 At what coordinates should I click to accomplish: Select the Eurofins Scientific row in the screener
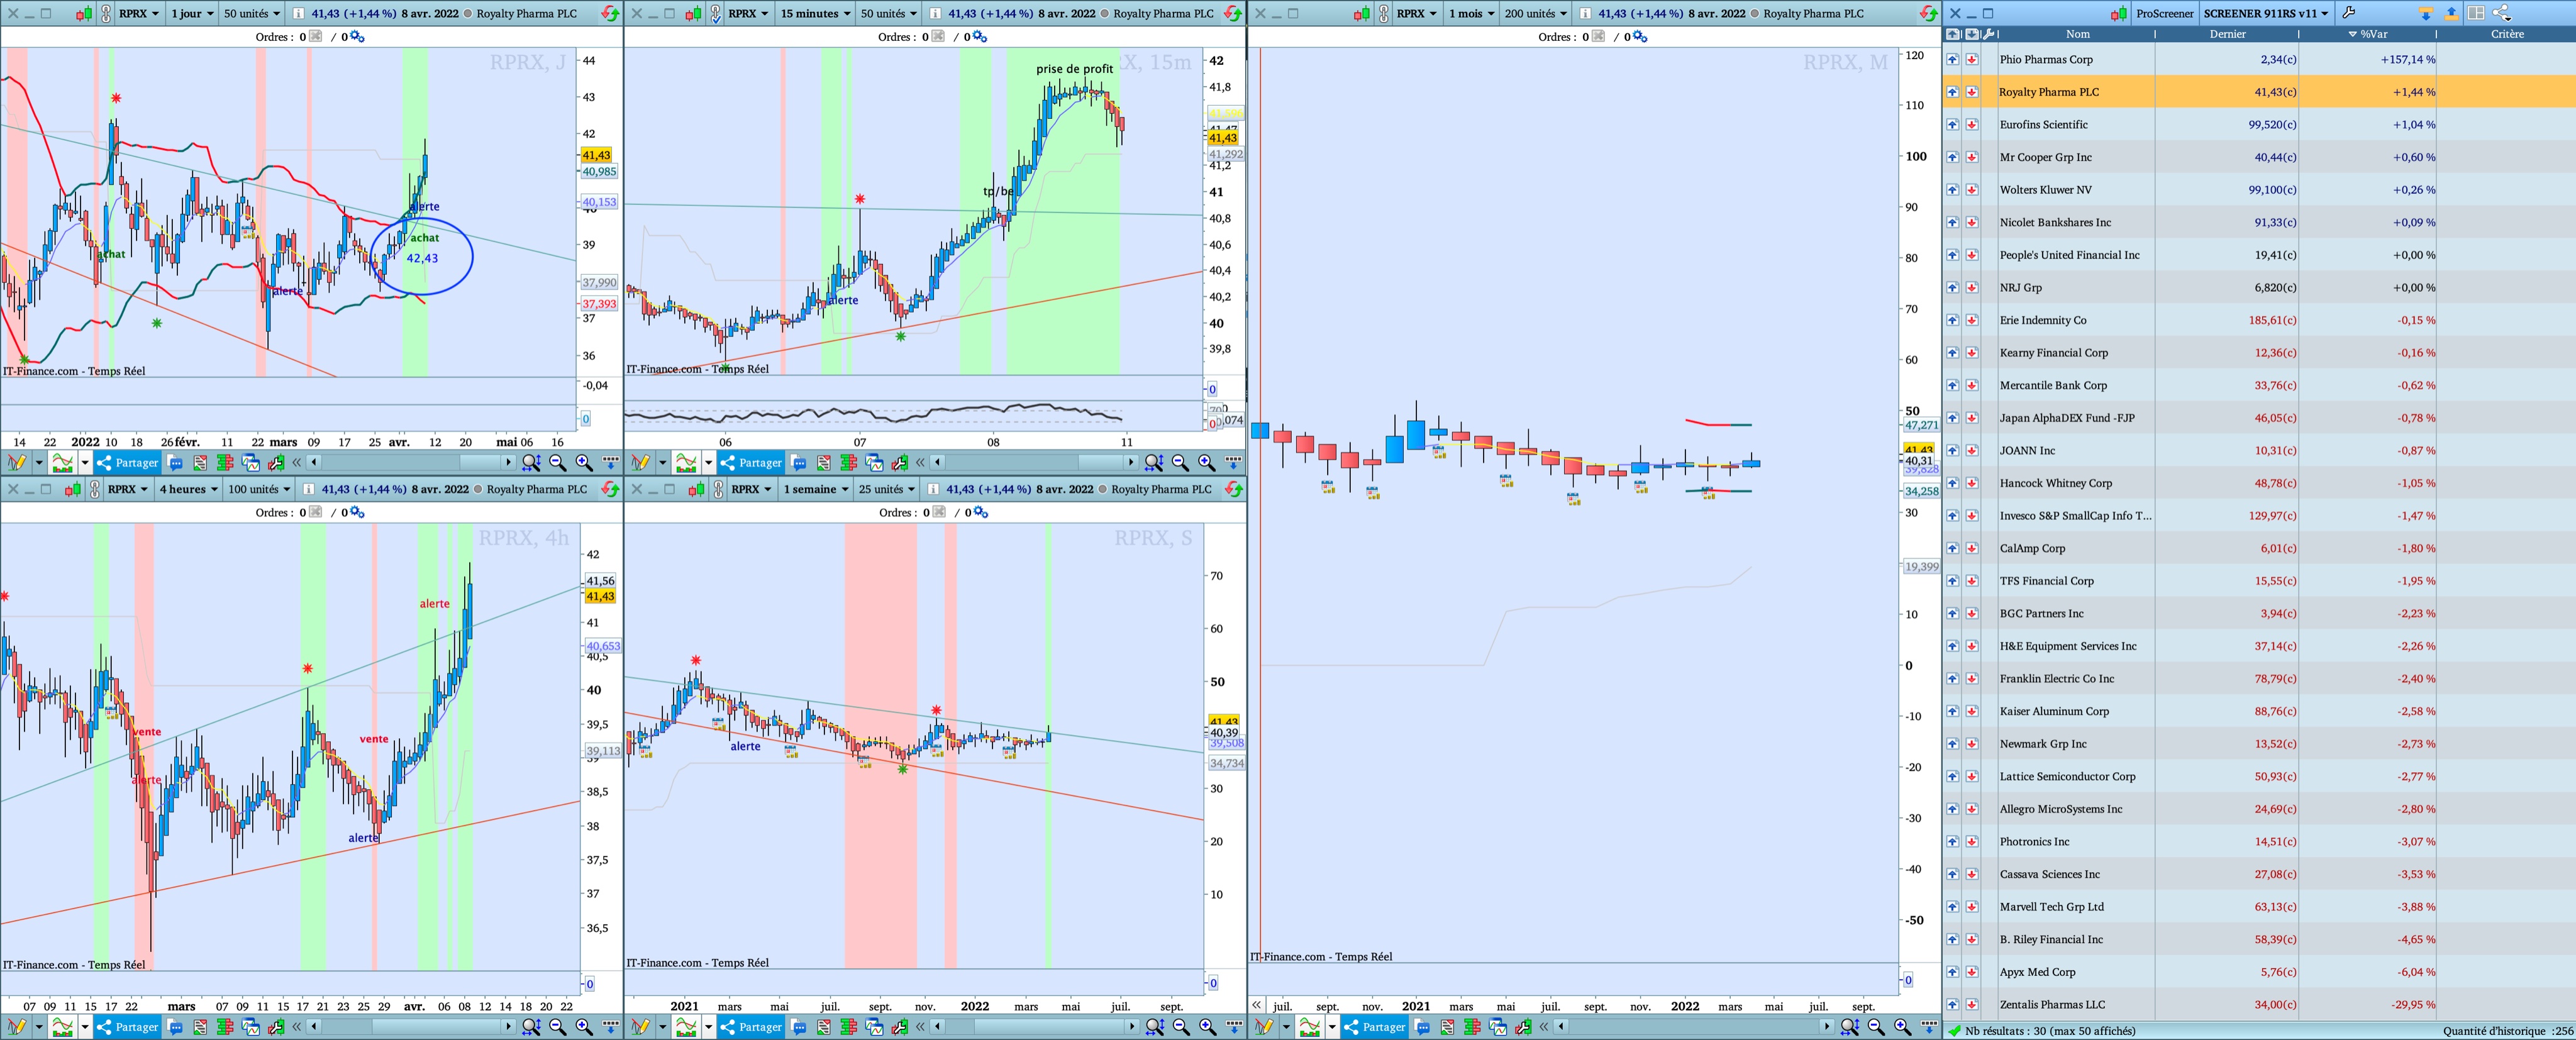click(x=2043, y=125)
